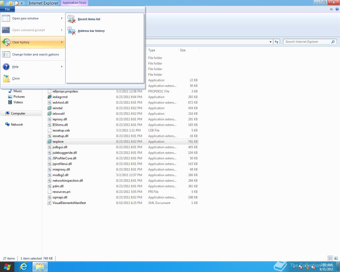
Task: Open the Action Center flag icon
Action: (300, 267)
